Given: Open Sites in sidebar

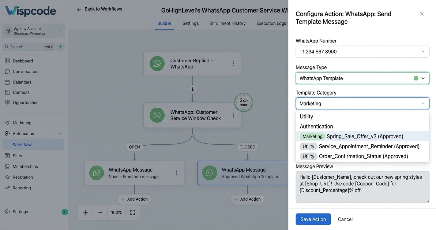Looking at the screenshot, I should [17, 156].
